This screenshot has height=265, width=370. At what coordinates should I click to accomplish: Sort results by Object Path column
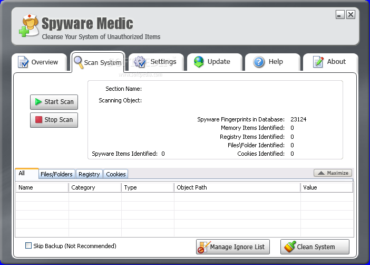click(x=237, y=187)
